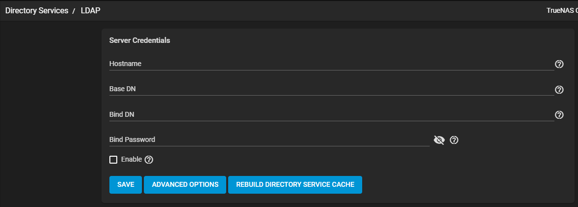Click the breadcrumb slash separator
Screen dimensions: 578x207
[73, 10]
